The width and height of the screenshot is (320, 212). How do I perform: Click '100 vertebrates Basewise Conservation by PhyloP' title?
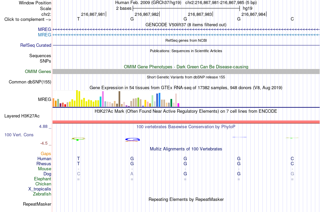186,127
